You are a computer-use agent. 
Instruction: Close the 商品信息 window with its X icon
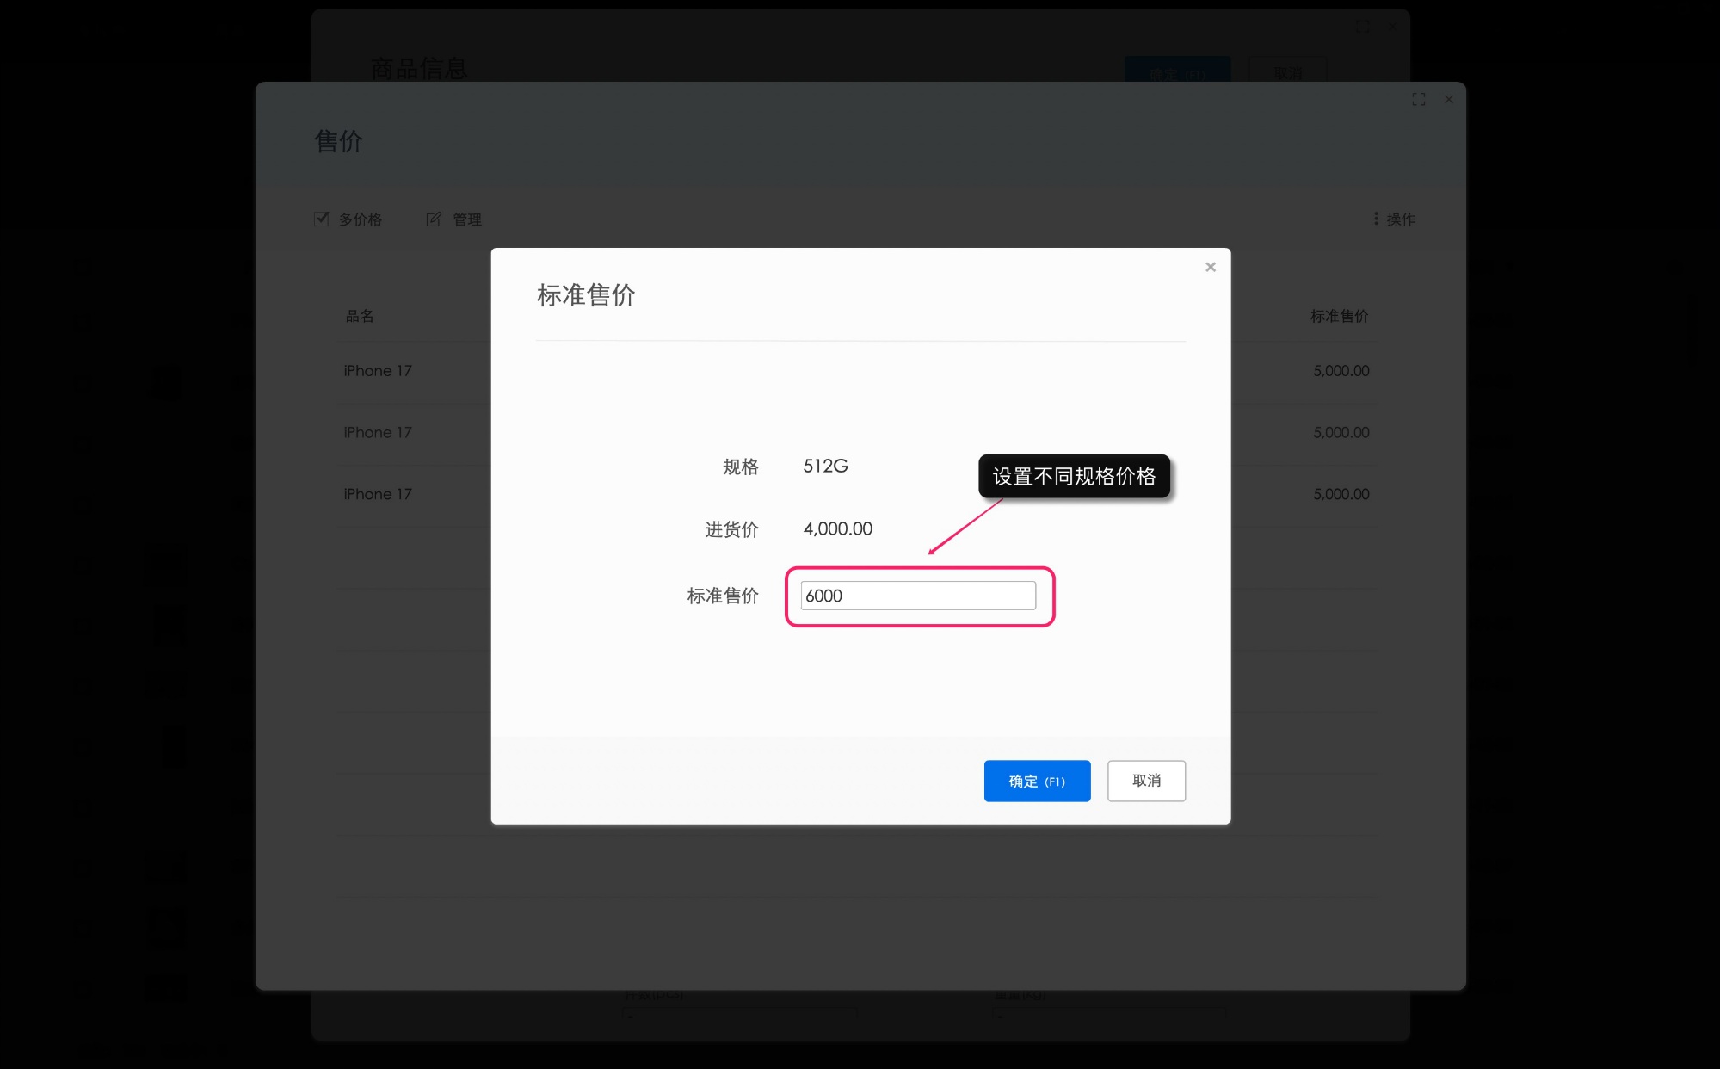point(1391,27)
